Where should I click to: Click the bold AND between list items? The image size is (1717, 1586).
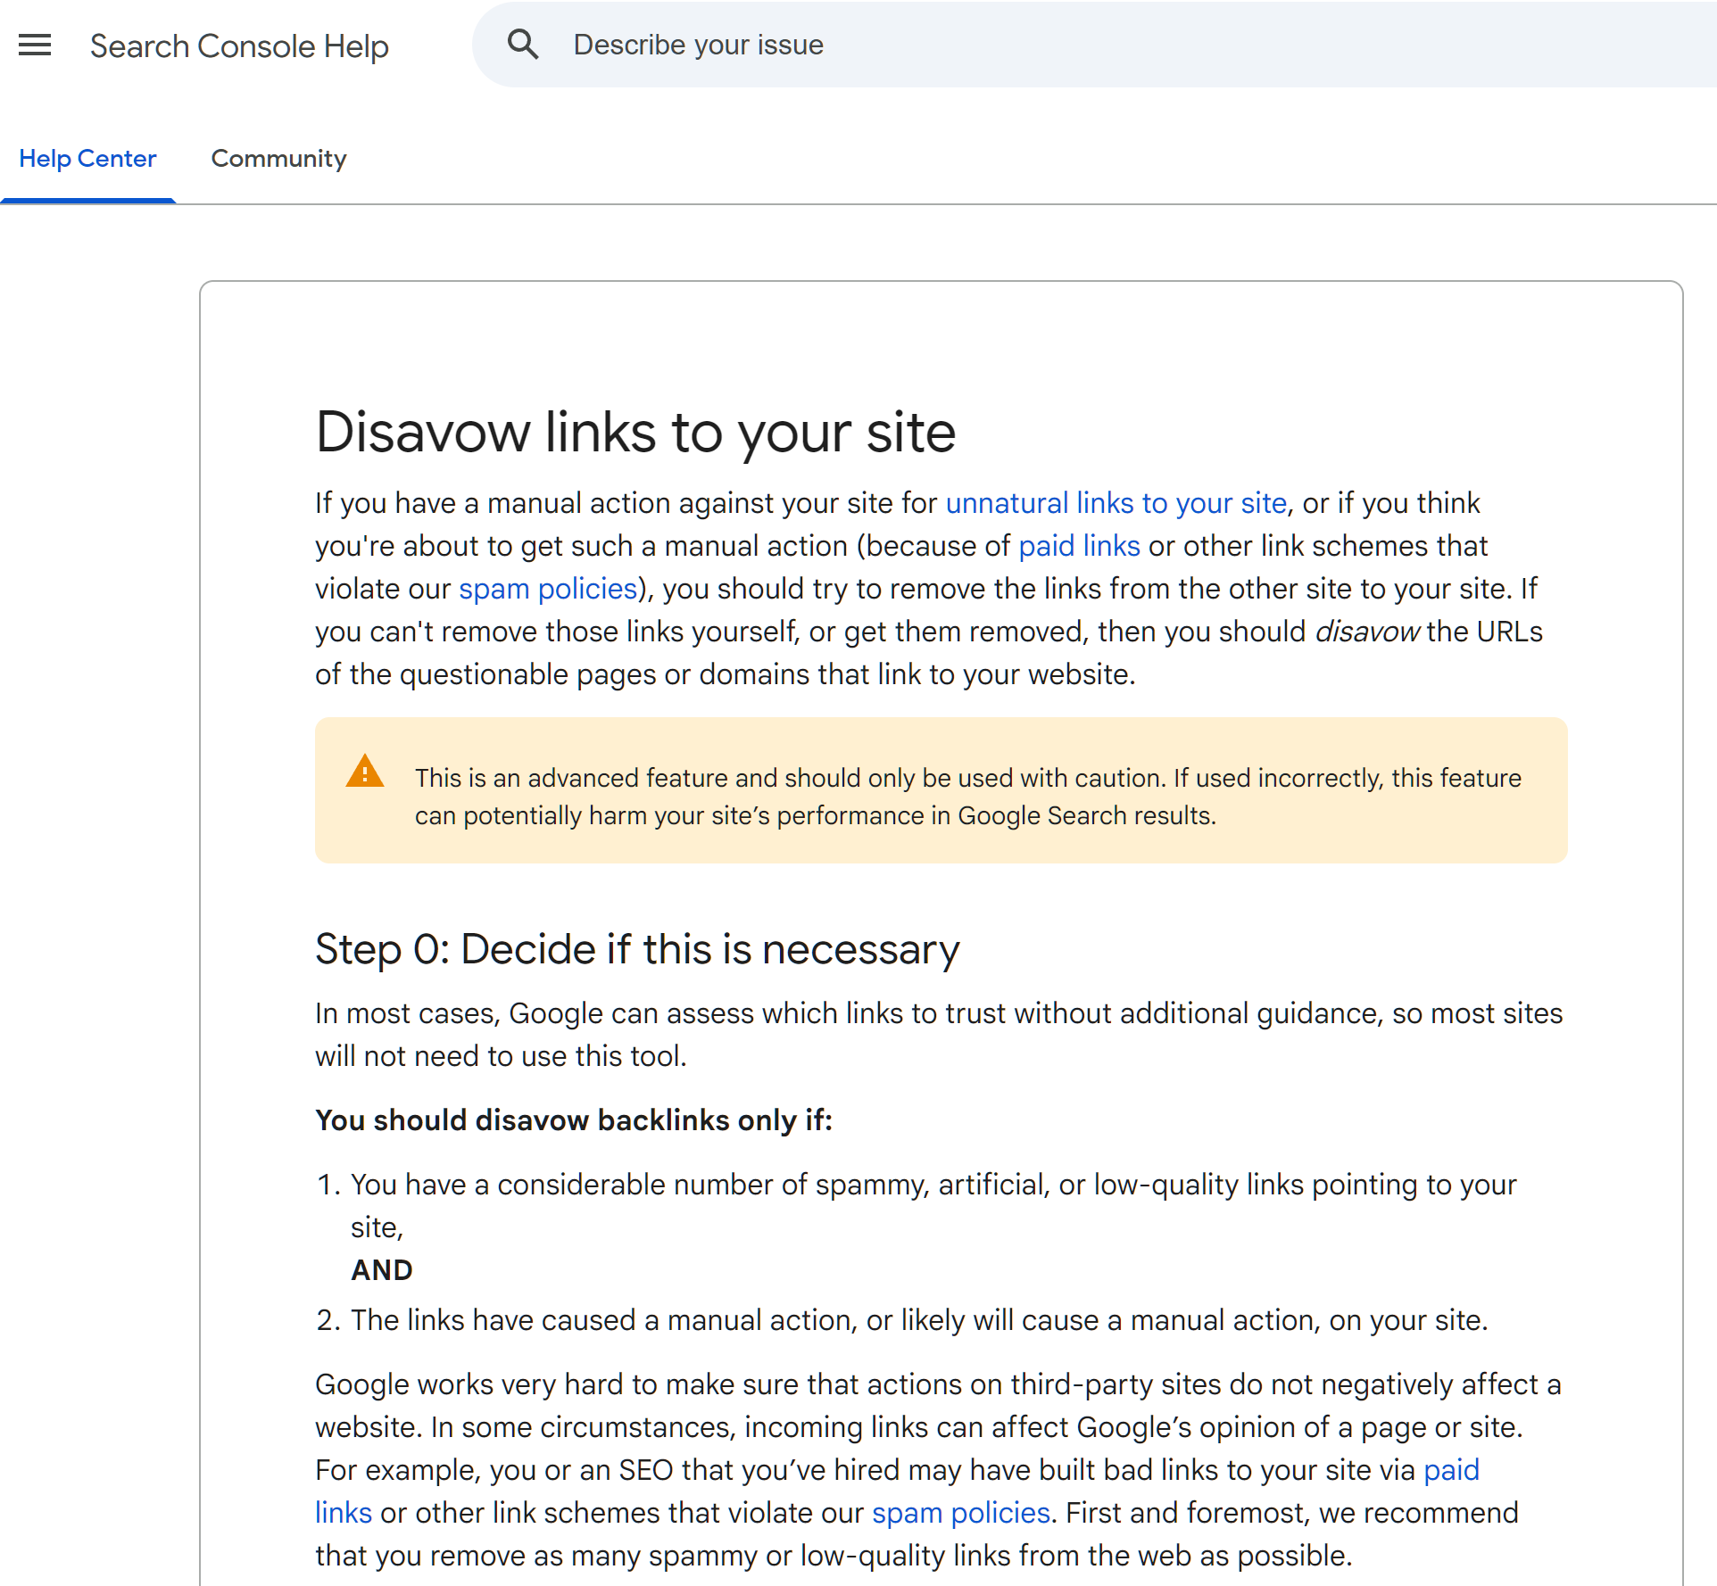(382, 1270)
